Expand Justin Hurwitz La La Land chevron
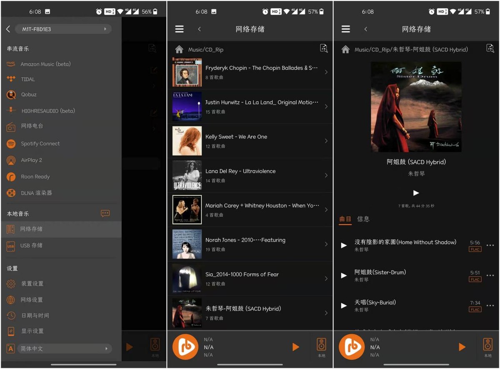This screenshot has width=500, height=369. pyautogui.click(x=326, y=107)
